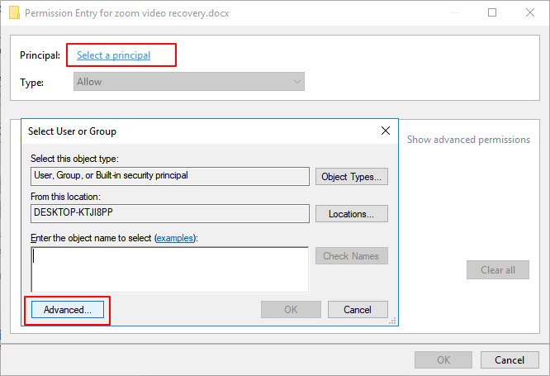Click OK at the bottom of Permission Entry
The image size is (550, 376).
[443, 360]
